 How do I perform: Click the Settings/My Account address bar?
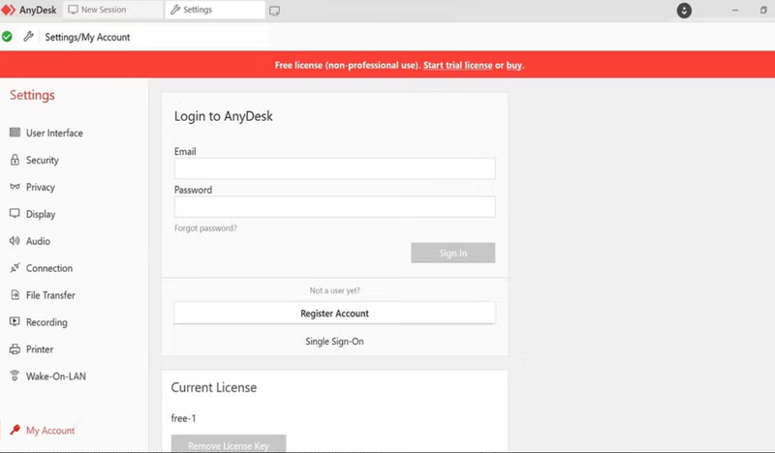coord(87,37)
